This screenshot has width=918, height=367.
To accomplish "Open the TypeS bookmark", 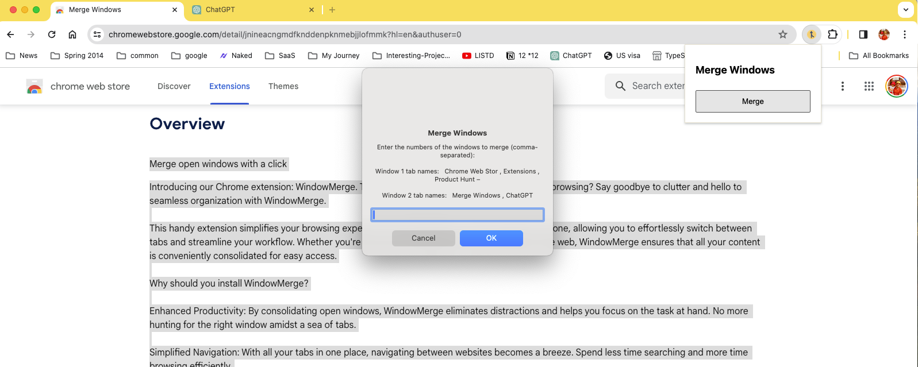I will click(669, 56).
